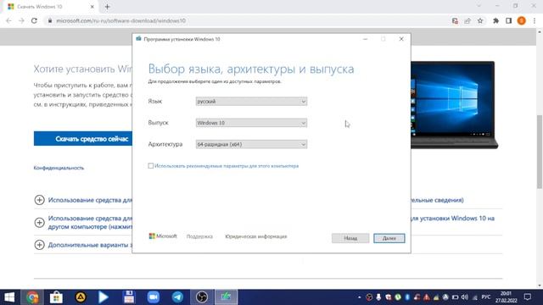Show hidden system tray icons
This screenshot has height=305, width=543.
359,297
